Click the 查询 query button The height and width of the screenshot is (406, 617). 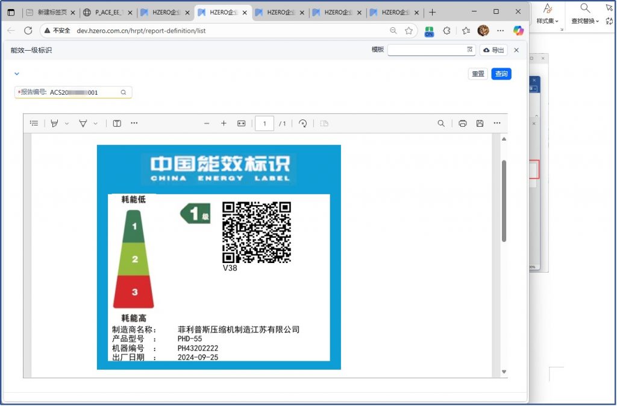501,74
